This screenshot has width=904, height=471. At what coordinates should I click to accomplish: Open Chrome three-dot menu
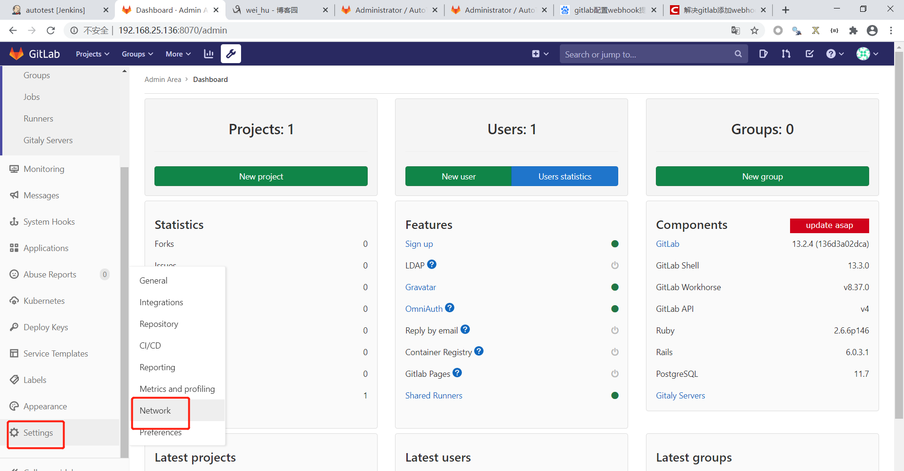coord(891,30)
